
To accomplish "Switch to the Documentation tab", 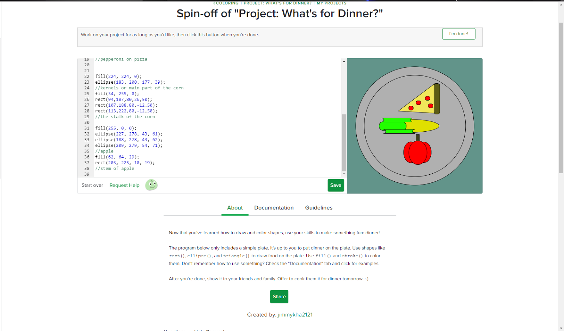I will click(x=274, y=207).
